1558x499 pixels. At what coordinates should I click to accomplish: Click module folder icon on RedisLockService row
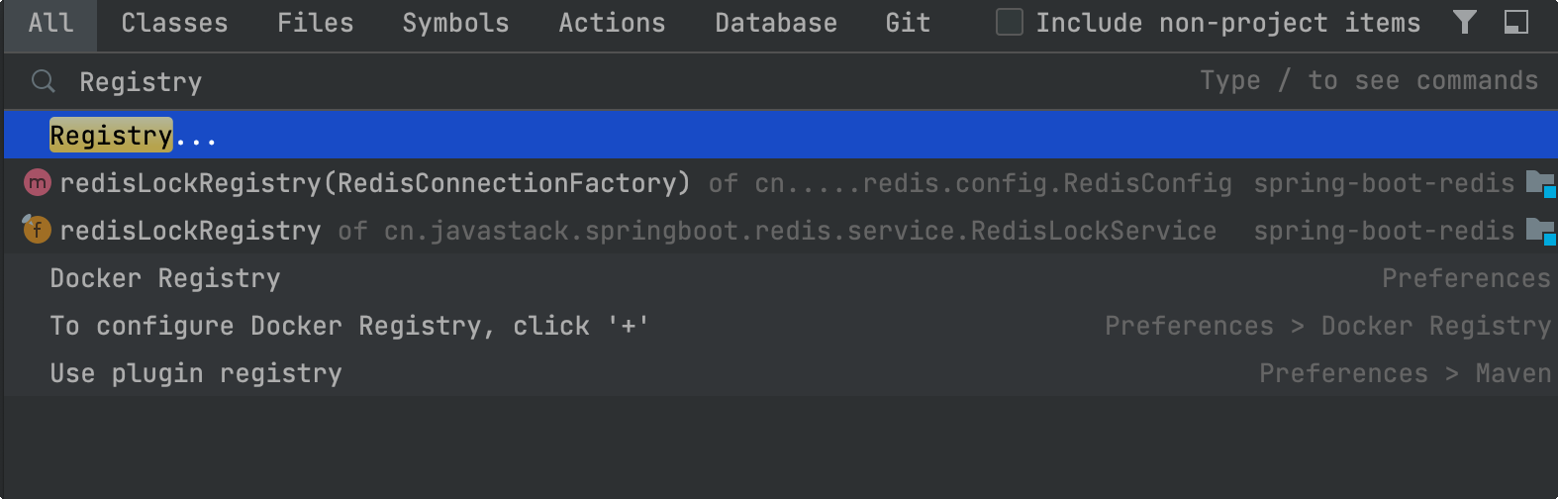[x=1540, y=231]
